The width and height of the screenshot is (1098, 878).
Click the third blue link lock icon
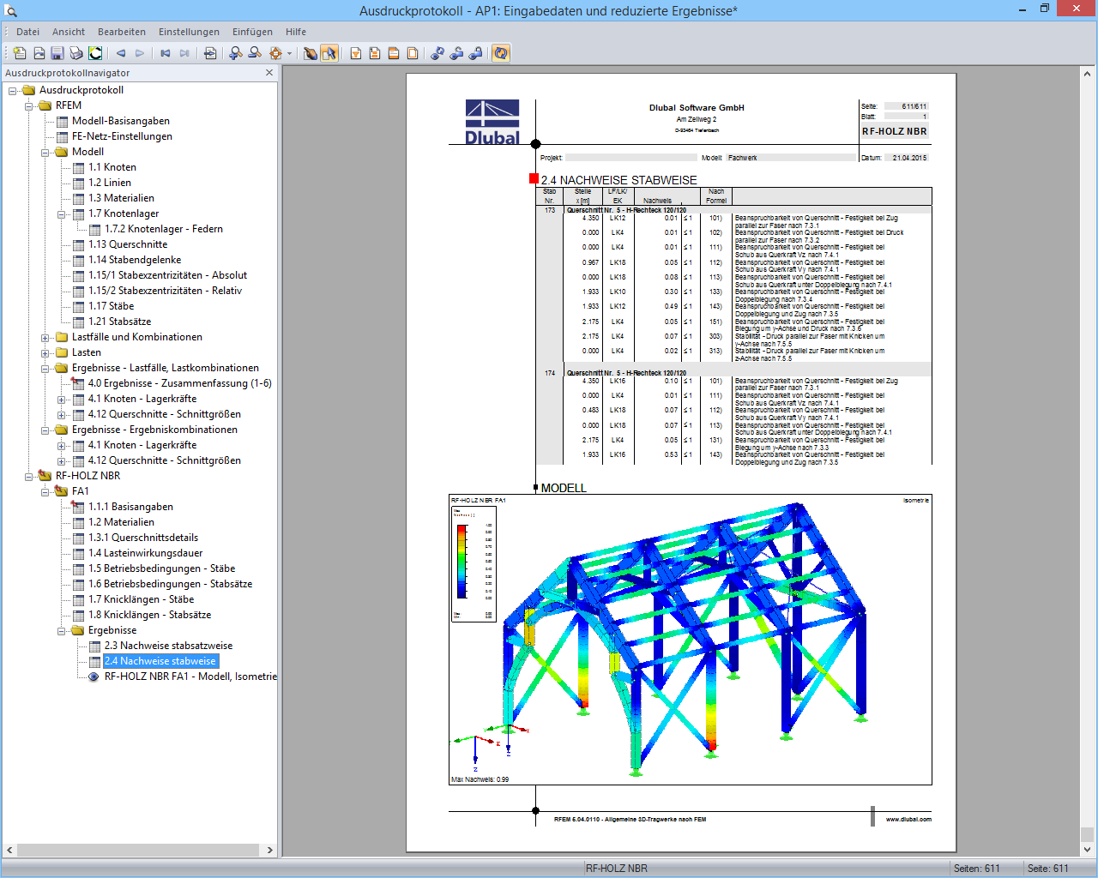475,53
